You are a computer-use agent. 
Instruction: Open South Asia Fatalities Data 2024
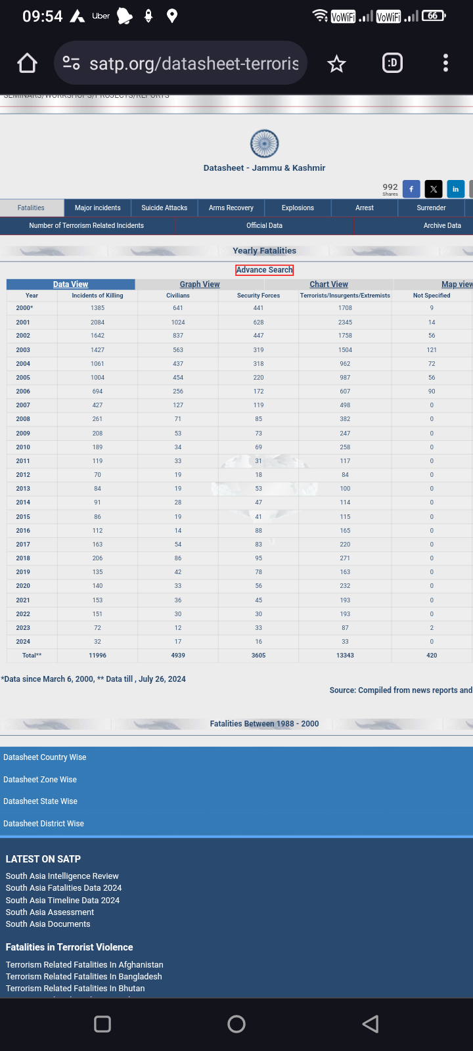pyautogui.click(x=64, y=888)
